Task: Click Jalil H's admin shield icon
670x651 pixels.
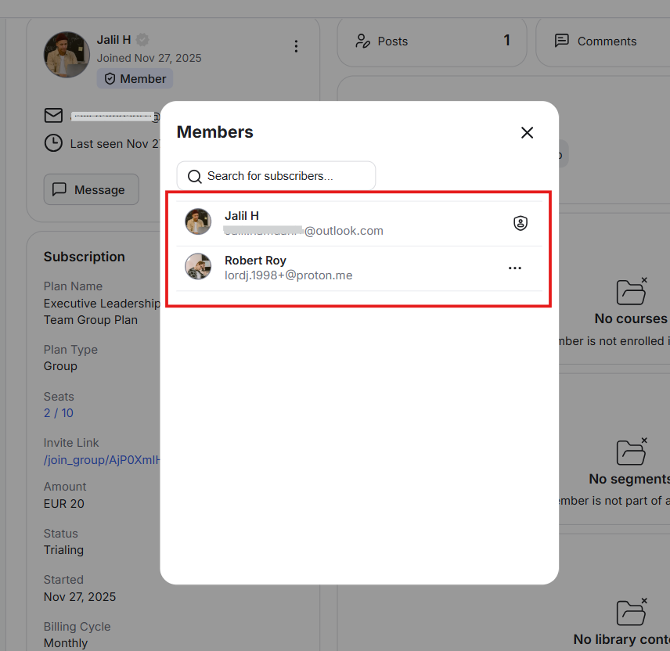Action: (x=520, y=223)
